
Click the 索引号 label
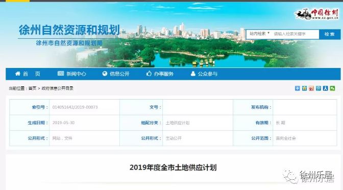40,107
